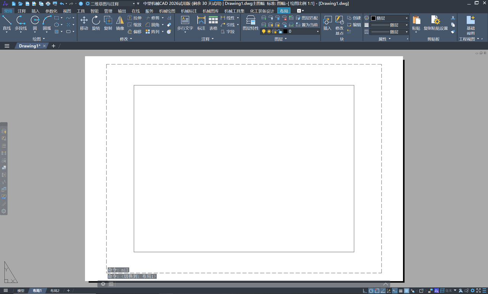Image resolution: width=488 pixels, height=294 pixels.
Task: Open Layer Properties (图层特性) manager
Action: pos(250,23)
